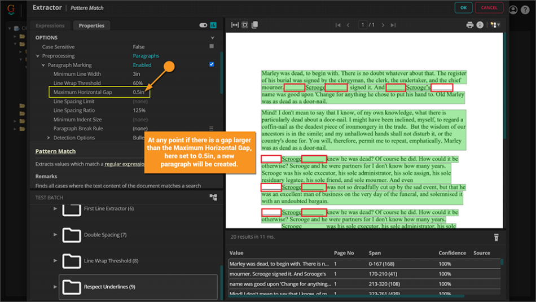Collapse the Preprocessing property

click(x=38, y=56)
